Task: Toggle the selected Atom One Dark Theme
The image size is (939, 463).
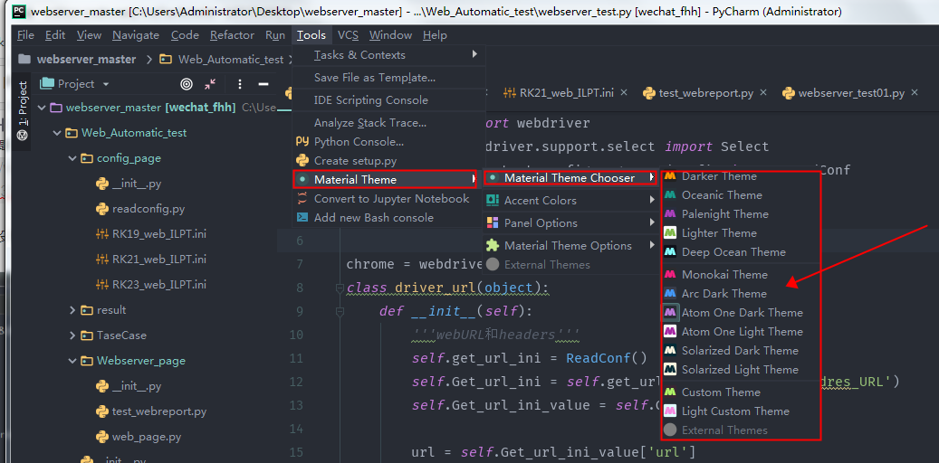Action: point(741,313)
